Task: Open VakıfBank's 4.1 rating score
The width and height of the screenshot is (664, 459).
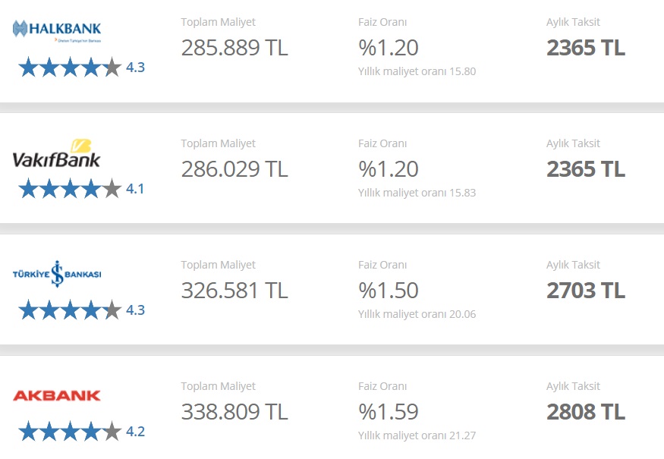Action: click(x=135, y=189)
